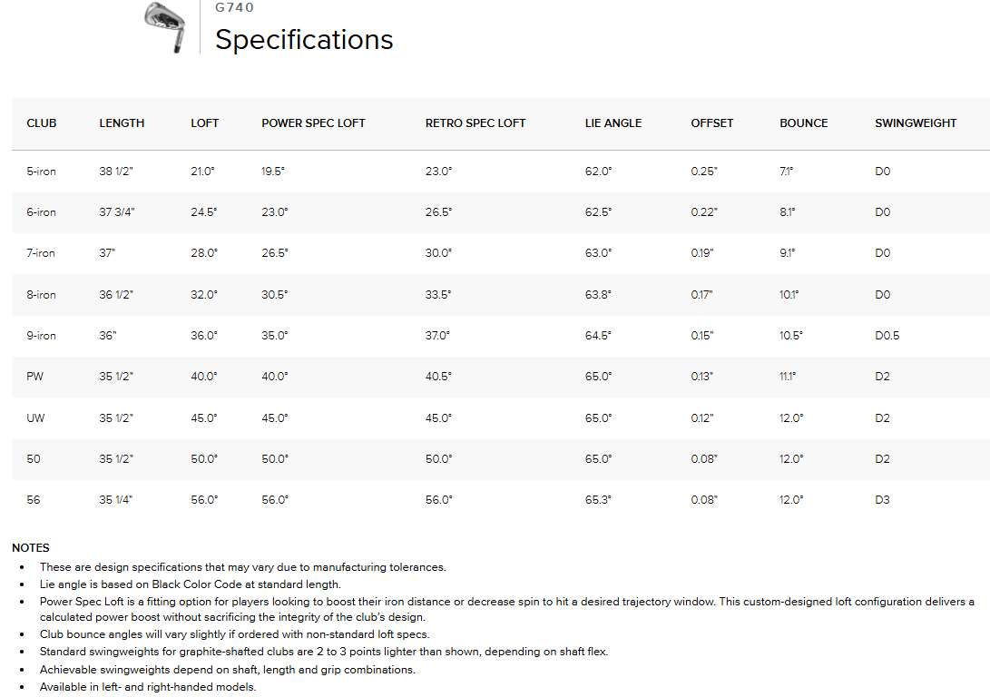Select the CLUB column header
The height and width of the screenshot is (697, 990).
42,123
